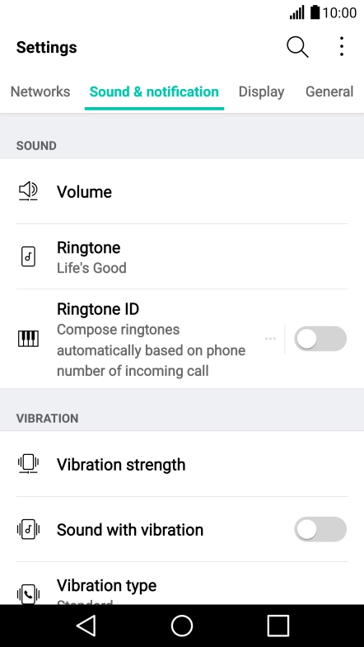The image size is (364, 647).
Task: Enable the Ringtone ID toggle switch
Action: pyautogui.click(x=320, y=339)
